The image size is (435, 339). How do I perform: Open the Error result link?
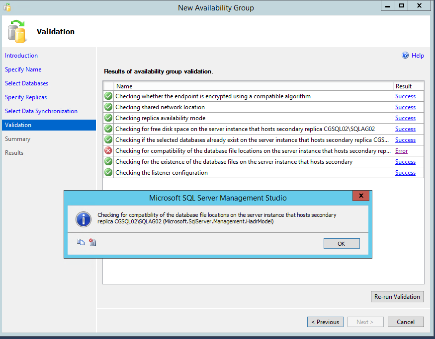pos(401,150)
